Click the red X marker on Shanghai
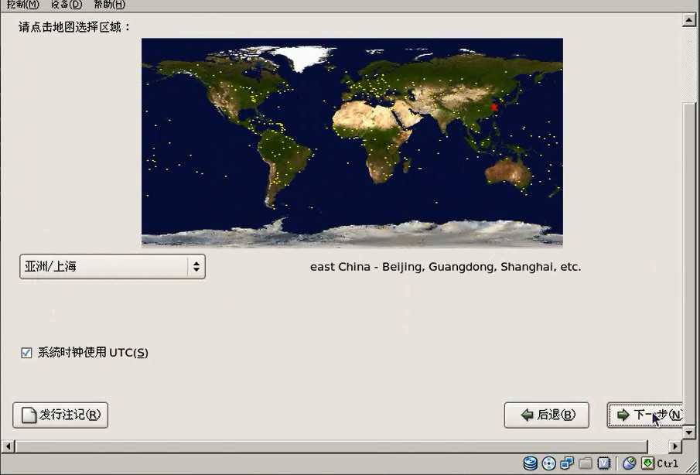The image size is (700, 475). point(493,107)
